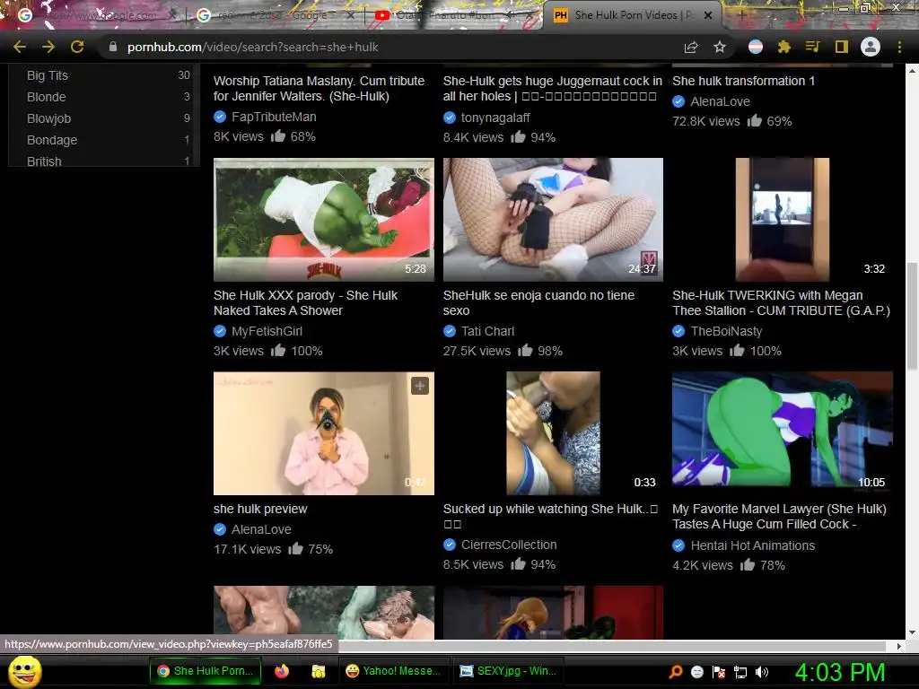Image resolution: width=919 pixels, height=689 pixels.
Task: Click the verified badge beside TheBoiNasty
Action: click(x=678, y=332)
